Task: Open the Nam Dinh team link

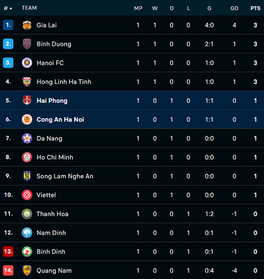Action: coord(51,233)
